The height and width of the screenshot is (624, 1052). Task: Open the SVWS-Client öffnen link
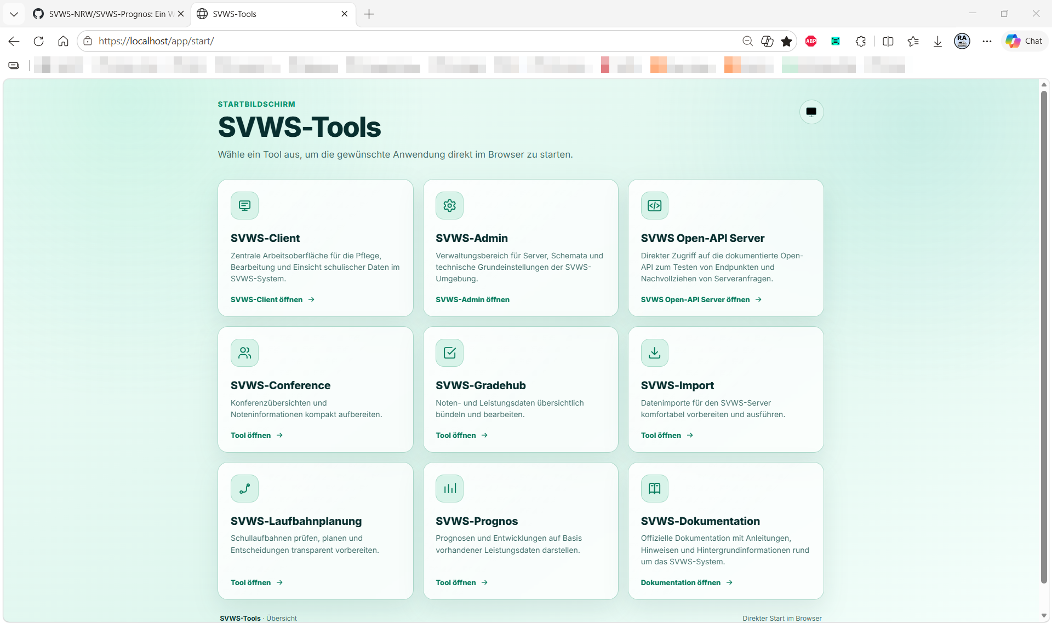coord(272,299)
